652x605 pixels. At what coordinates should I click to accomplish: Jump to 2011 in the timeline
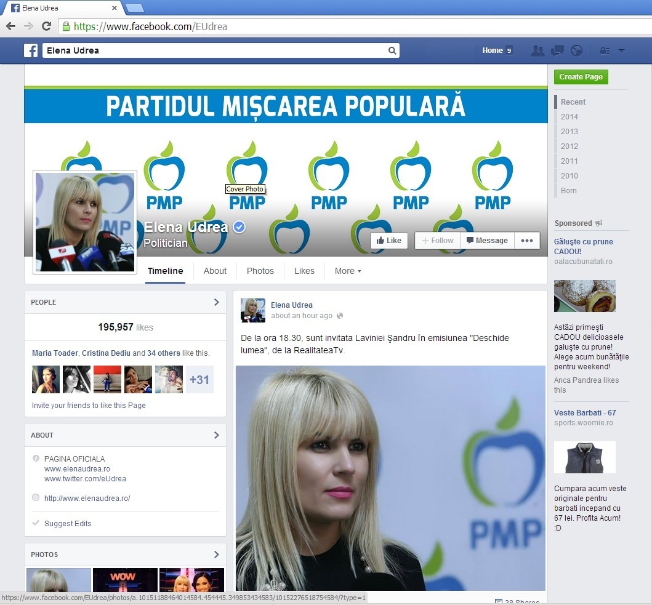click(569, 161)
